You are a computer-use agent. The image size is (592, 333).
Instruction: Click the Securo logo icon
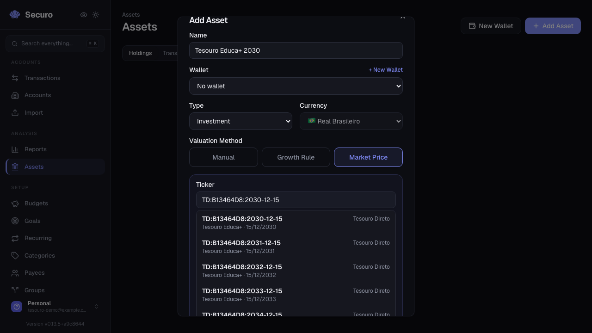click(x=15, y=15)
